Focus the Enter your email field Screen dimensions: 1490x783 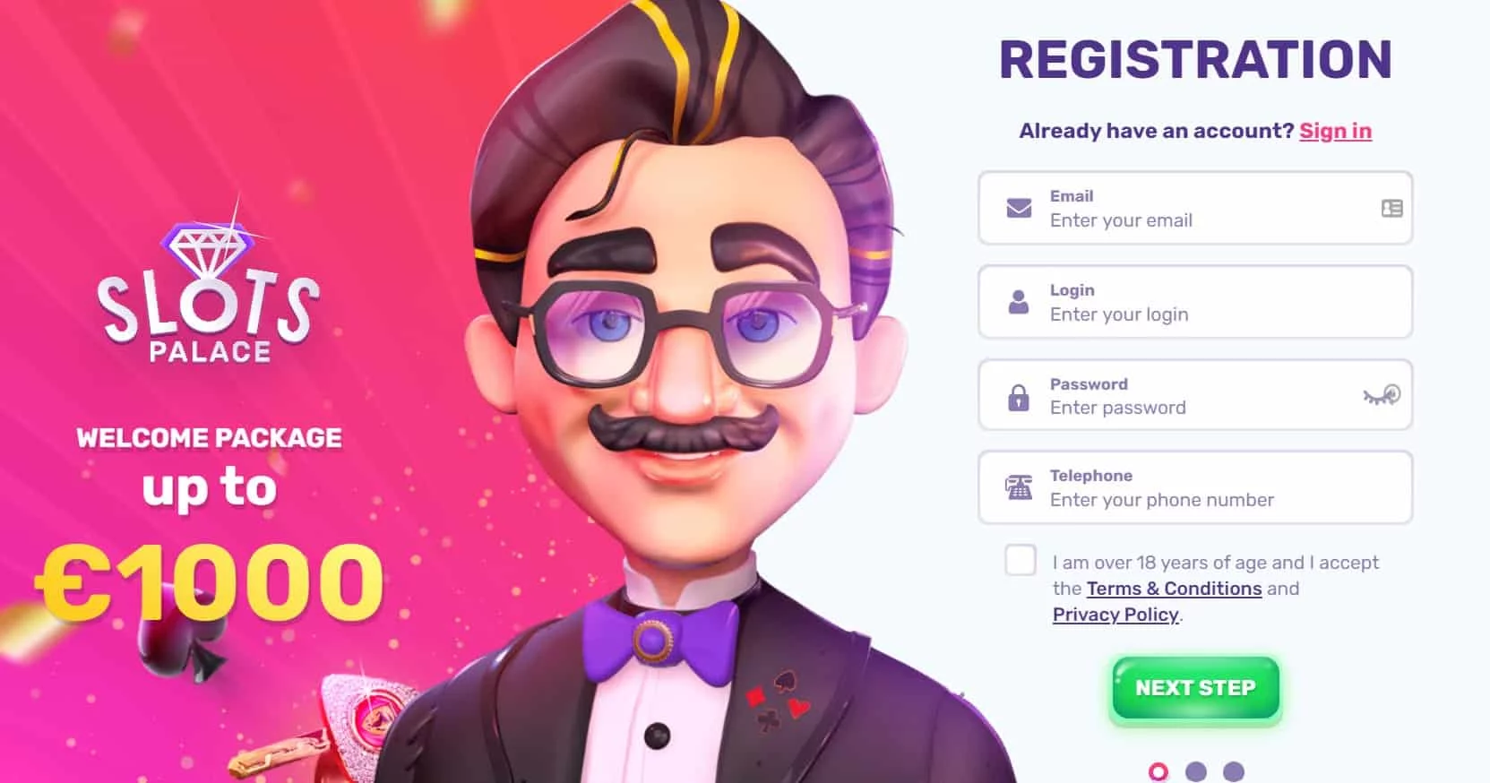coord(1195,208)
